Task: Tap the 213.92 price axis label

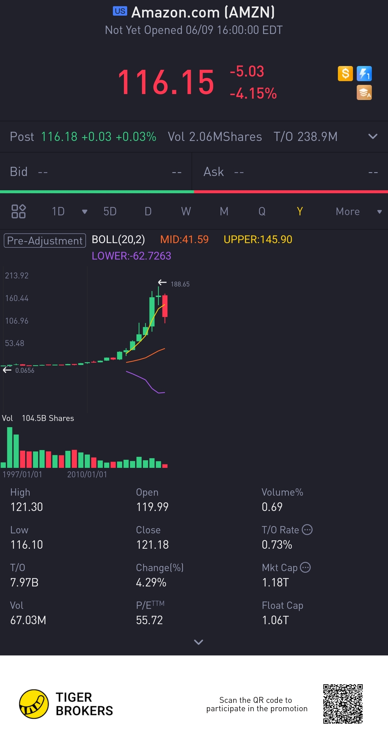Action: (17, 275)
